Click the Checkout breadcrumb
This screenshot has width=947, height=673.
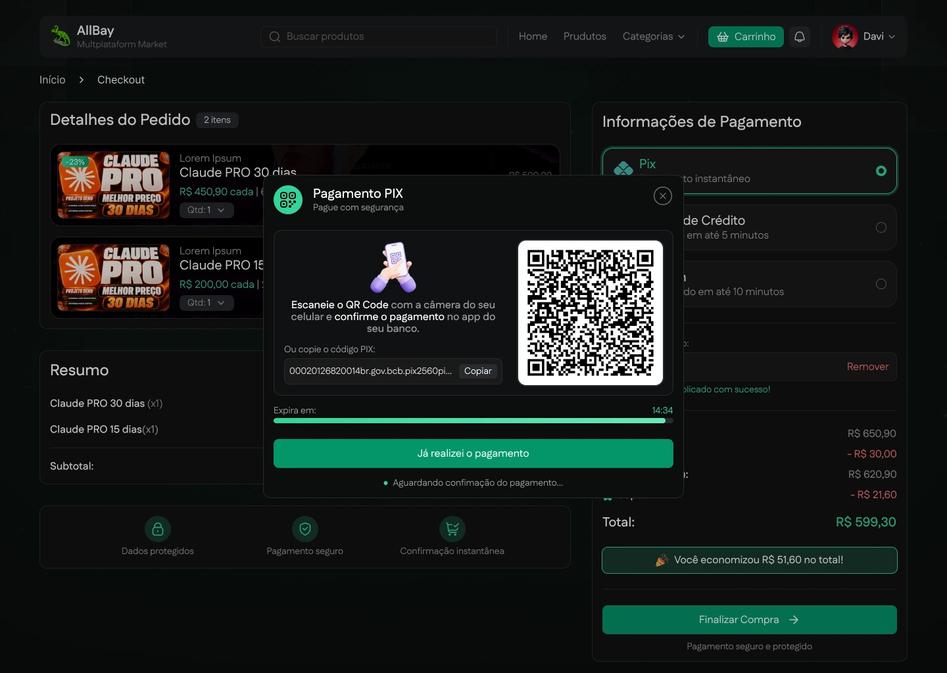[x=121, y=80]
